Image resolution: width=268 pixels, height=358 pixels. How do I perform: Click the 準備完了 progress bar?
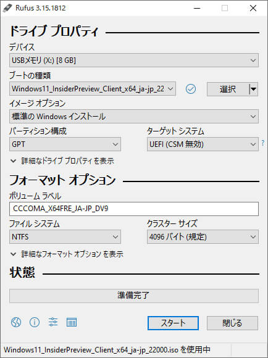tap(134, 296)
